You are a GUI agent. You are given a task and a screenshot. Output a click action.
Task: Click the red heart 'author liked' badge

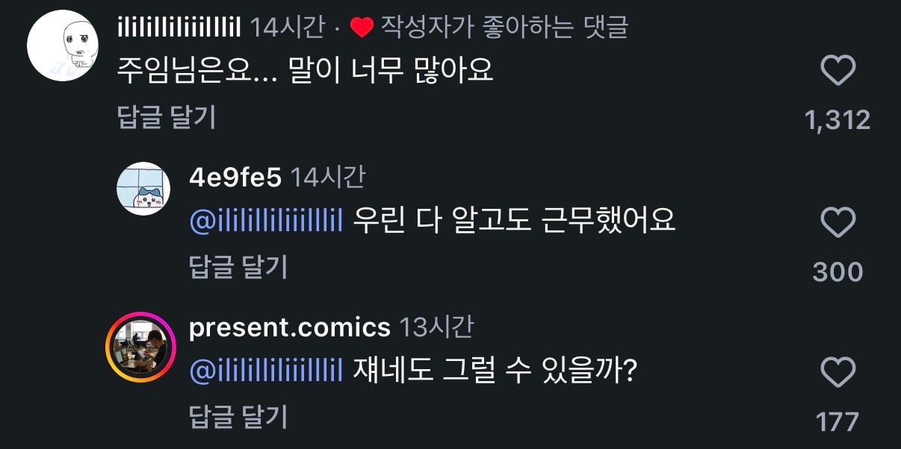362,28
